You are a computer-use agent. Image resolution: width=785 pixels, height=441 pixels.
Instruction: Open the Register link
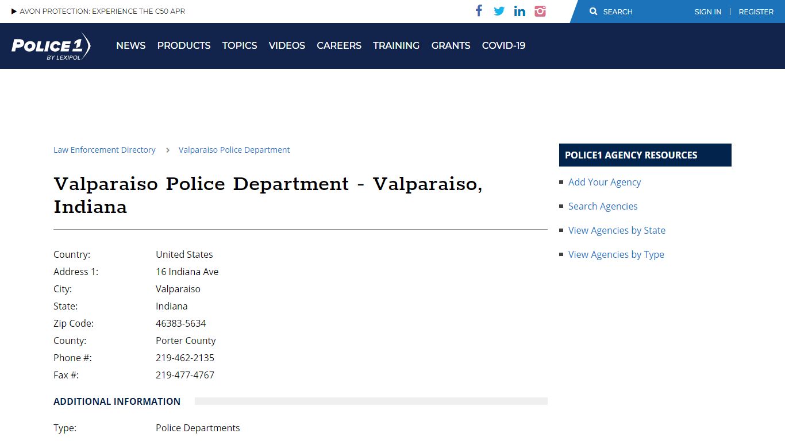click(756, 11)
